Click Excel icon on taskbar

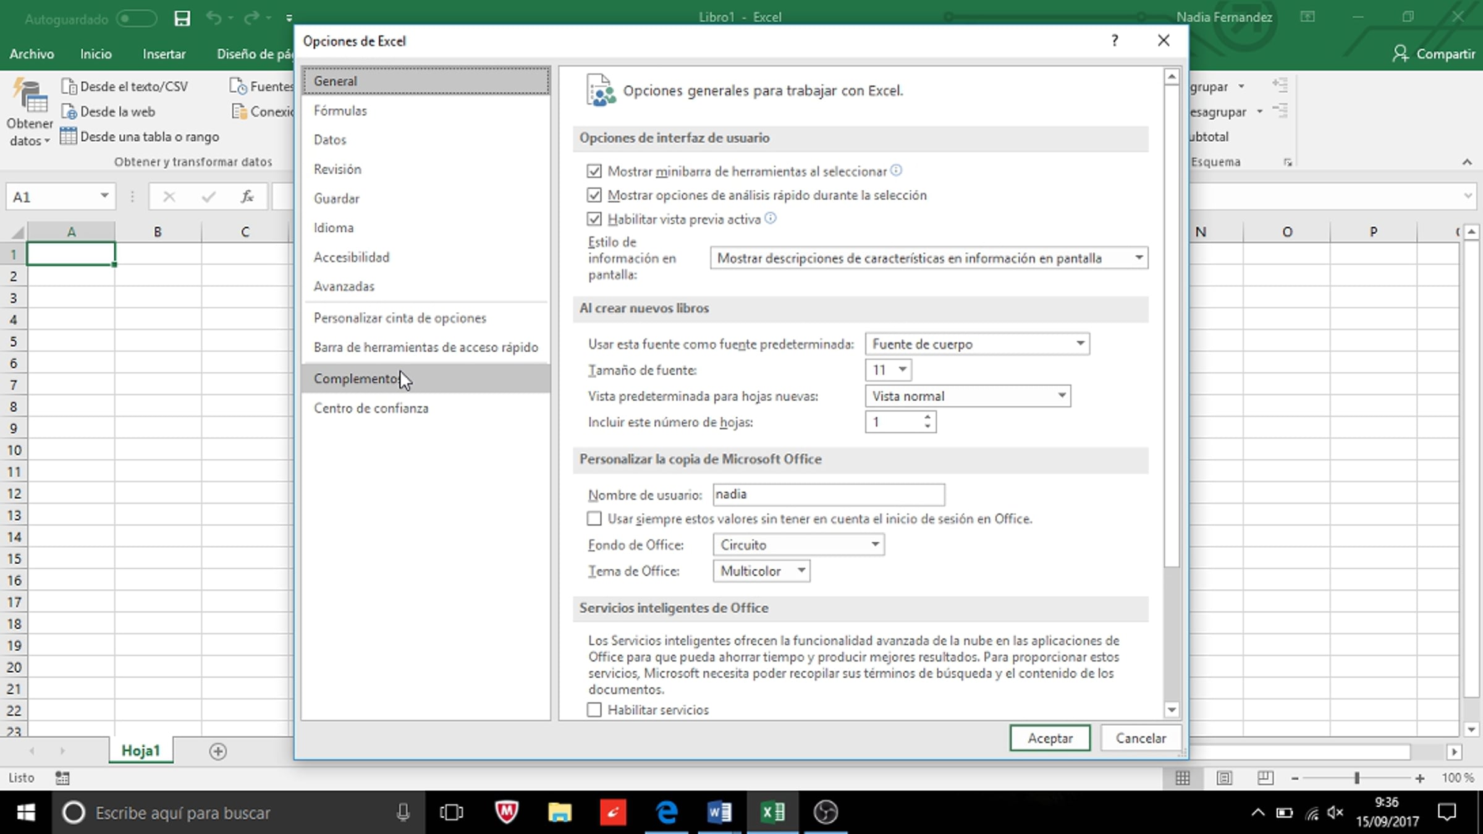point(772,812)
